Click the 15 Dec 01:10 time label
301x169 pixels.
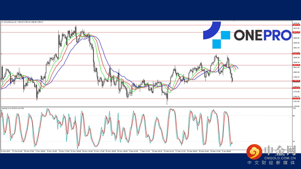click(169, 151)
